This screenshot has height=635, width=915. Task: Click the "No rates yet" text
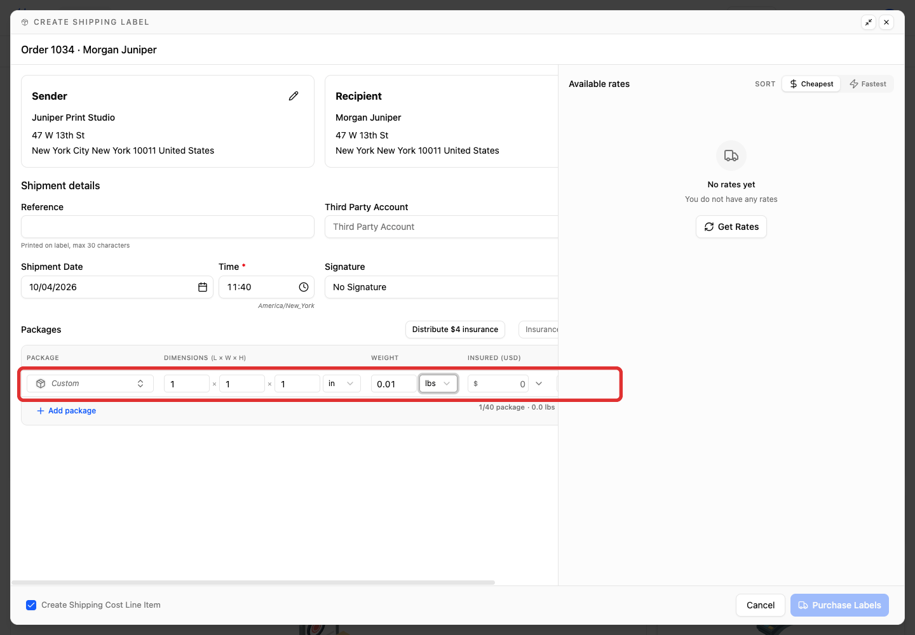pyautogui.click(x=731, y=185)
